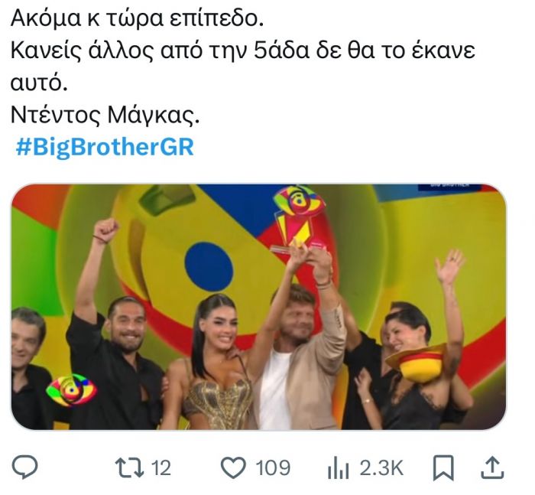Click the blue Big Brother banner in photo corner

449,187
